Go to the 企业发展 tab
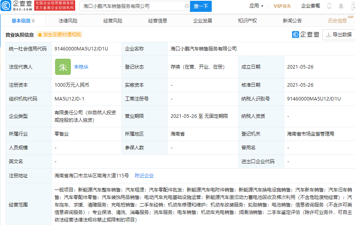This screenshot has width=355, height=225. [x=203, y=21]
